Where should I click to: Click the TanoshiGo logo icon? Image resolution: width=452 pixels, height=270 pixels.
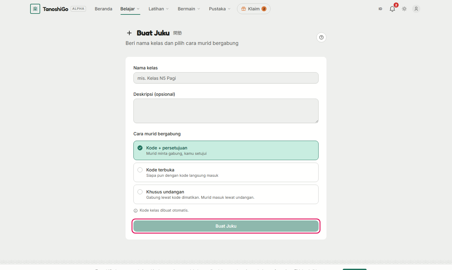35,9
